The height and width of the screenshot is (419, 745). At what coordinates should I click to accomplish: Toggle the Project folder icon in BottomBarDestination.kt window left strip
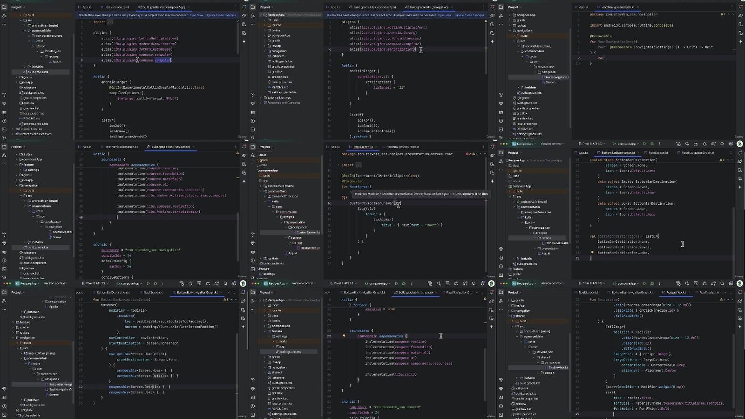click(x=501, y=153)
